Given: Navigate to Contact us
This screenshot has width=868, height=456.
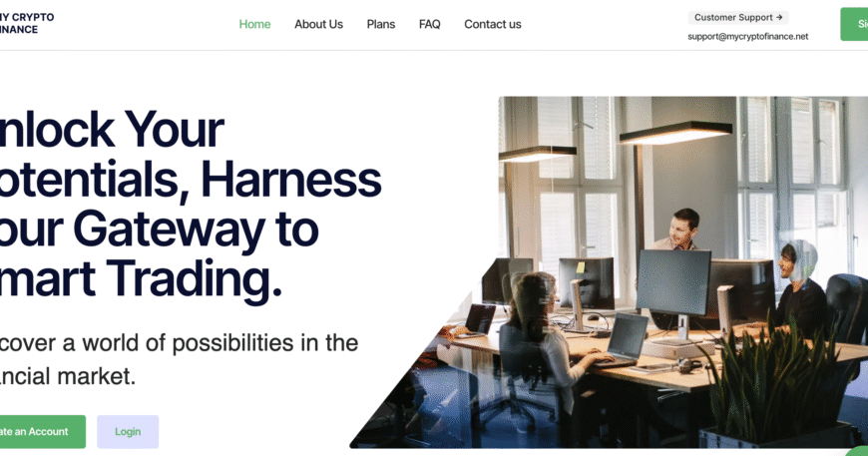Looking at the screenshot, I should click(x=493, y=24).
